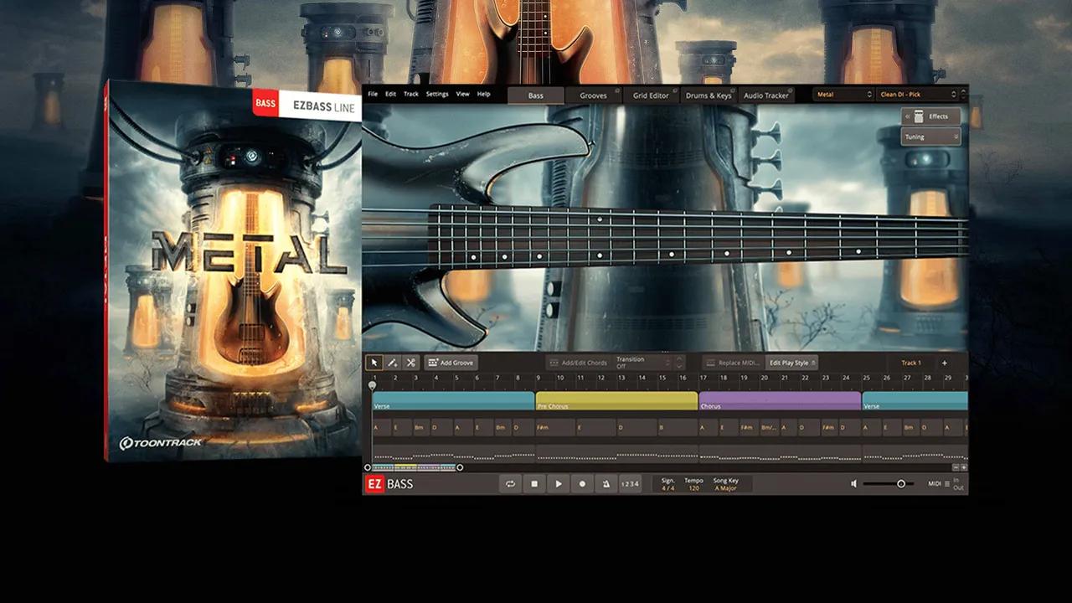Select the arrow pointer tool

point(374,363)
